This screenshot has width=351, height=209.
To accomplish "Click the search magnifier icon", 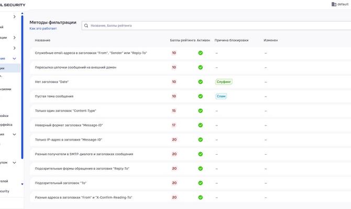I will (x=86, y=26).
